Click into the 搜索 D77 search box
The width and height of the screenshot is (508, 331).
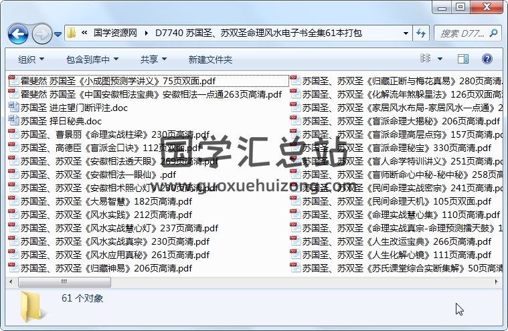pyautogui.click(x=462, y=33)
